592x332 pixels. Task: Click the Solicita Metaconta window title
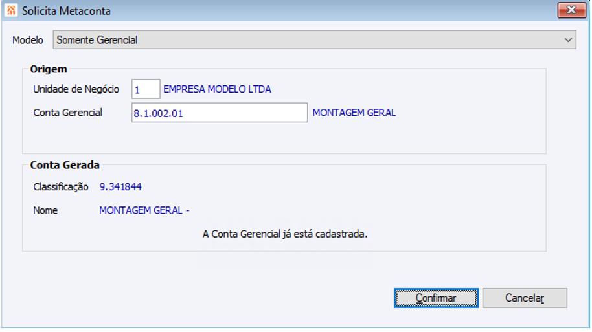pos(66,11)
